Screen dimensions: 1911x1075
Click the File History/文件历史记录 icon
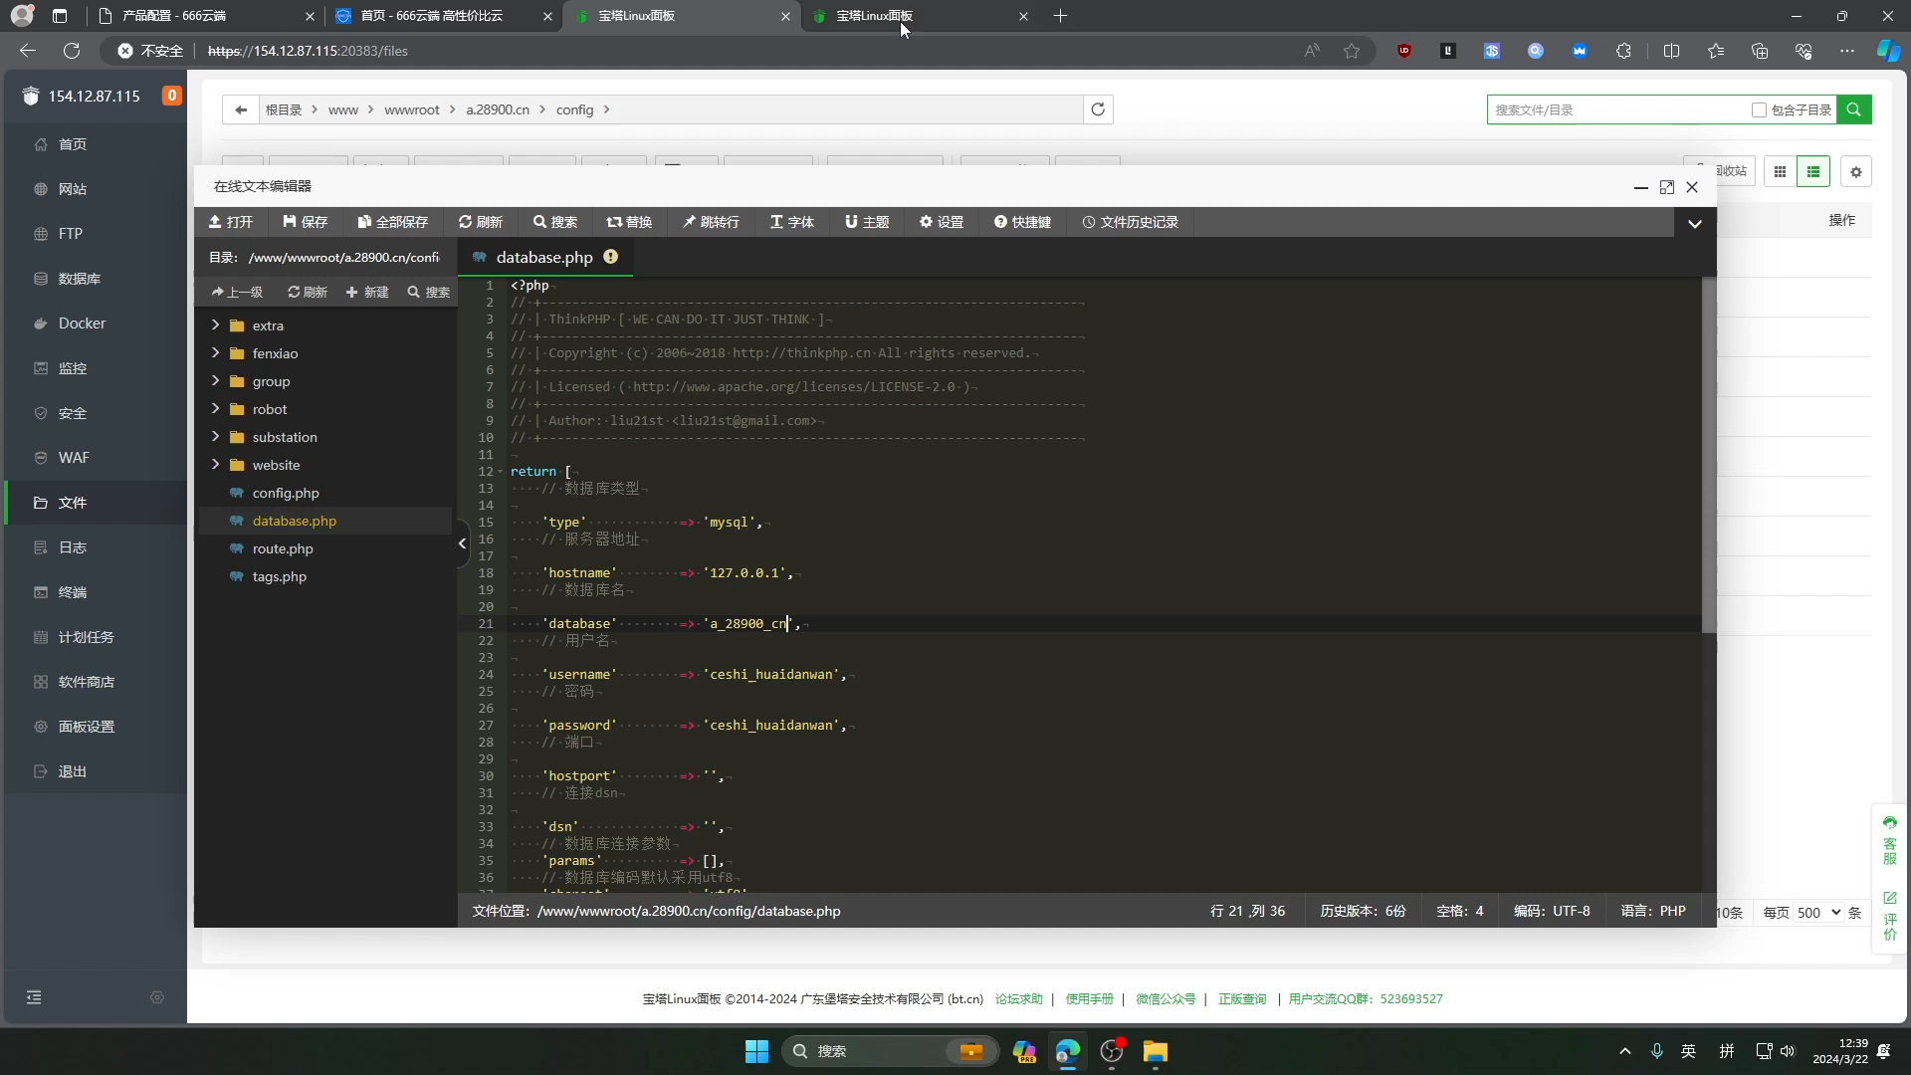click(1129, 222)
